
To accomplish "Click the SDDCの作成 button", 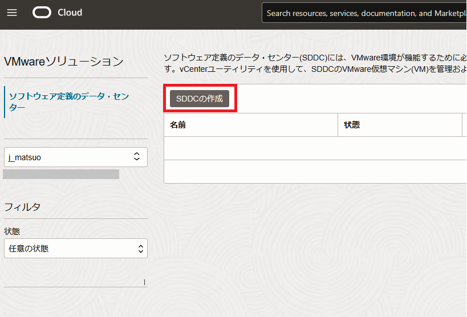I will pos(200,99).
